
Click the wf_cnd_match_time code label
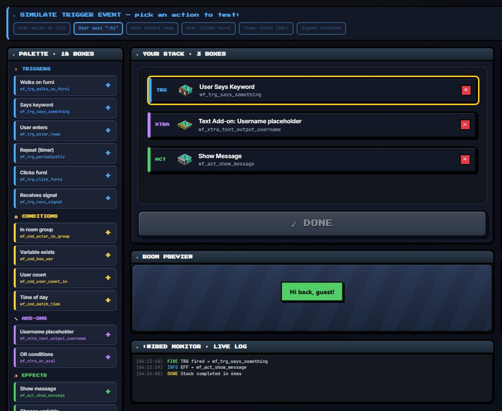pyautogui.click(x=40, y=304)
